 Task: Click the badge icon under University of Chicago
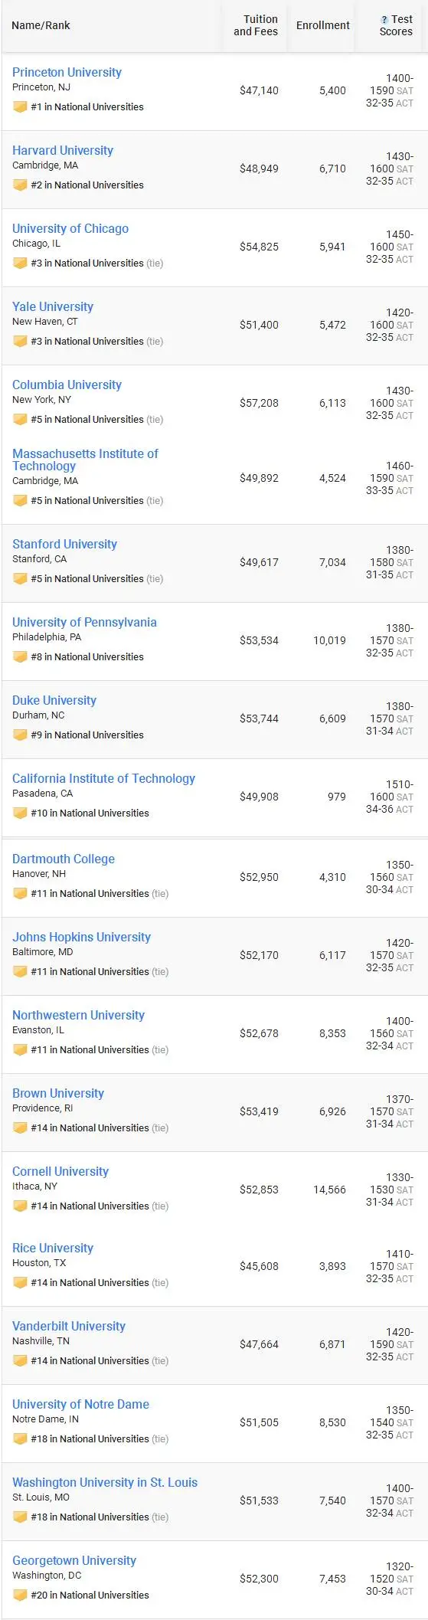(20, 263)
